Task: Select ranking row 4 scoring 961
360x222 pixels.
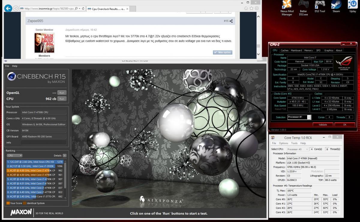Action: pyautogui.click(x=35, y=175)
